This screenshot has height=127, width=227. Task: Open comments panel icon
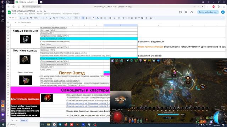(x=186, y=12)
